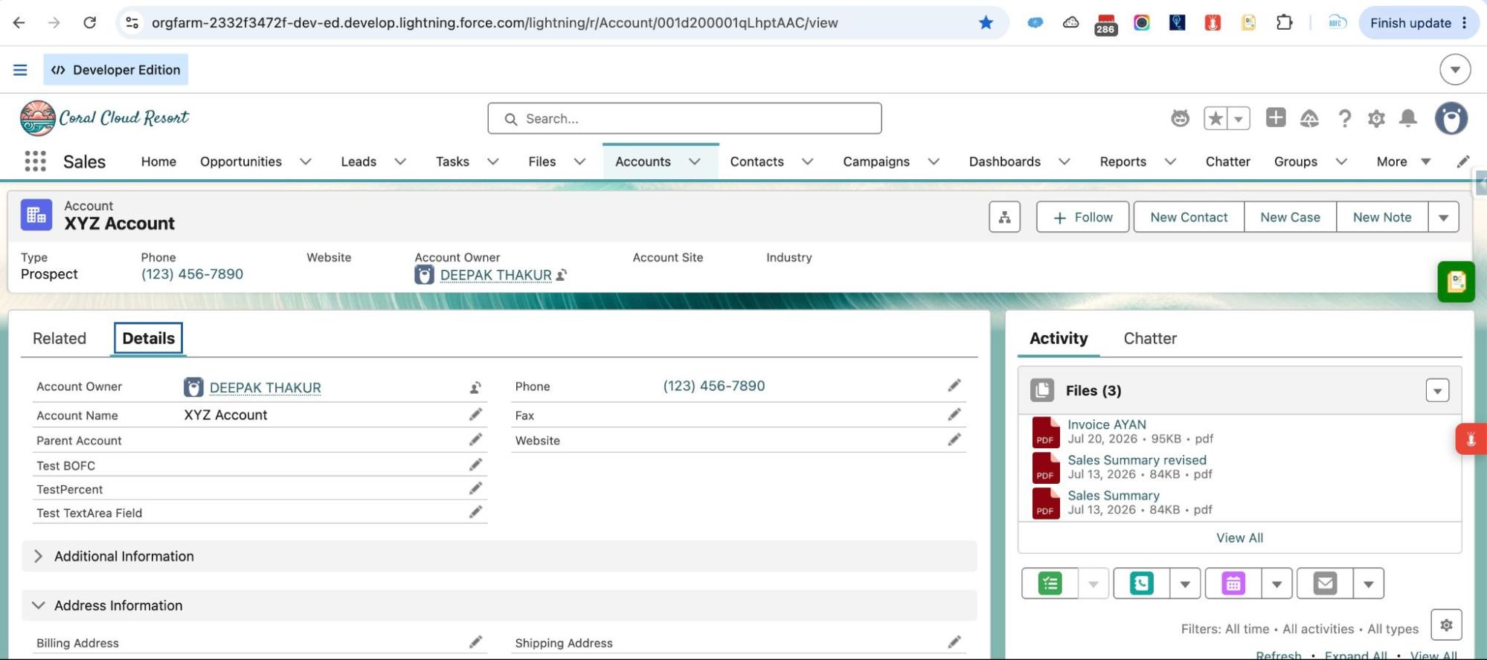Click the New Contact button
1487x660 pixels.
pos(1189,217)
